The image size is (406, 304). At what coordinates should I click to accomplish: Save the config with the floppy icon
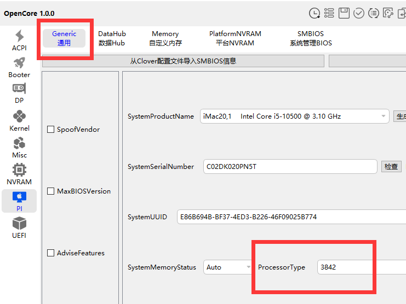tap(344, 13)
